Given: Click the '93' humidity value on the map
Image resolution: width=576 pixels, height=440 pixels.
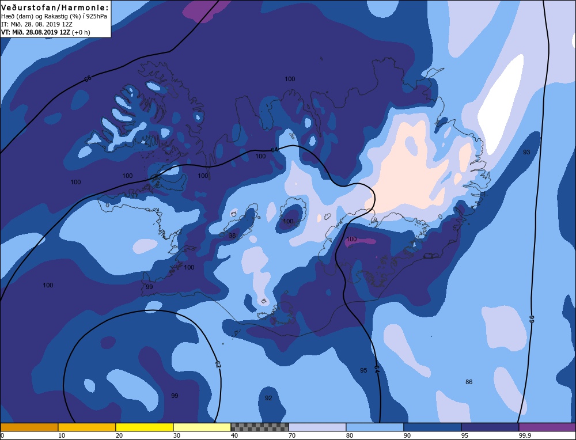Looking at the screenshot, I should tap(526, 152).
